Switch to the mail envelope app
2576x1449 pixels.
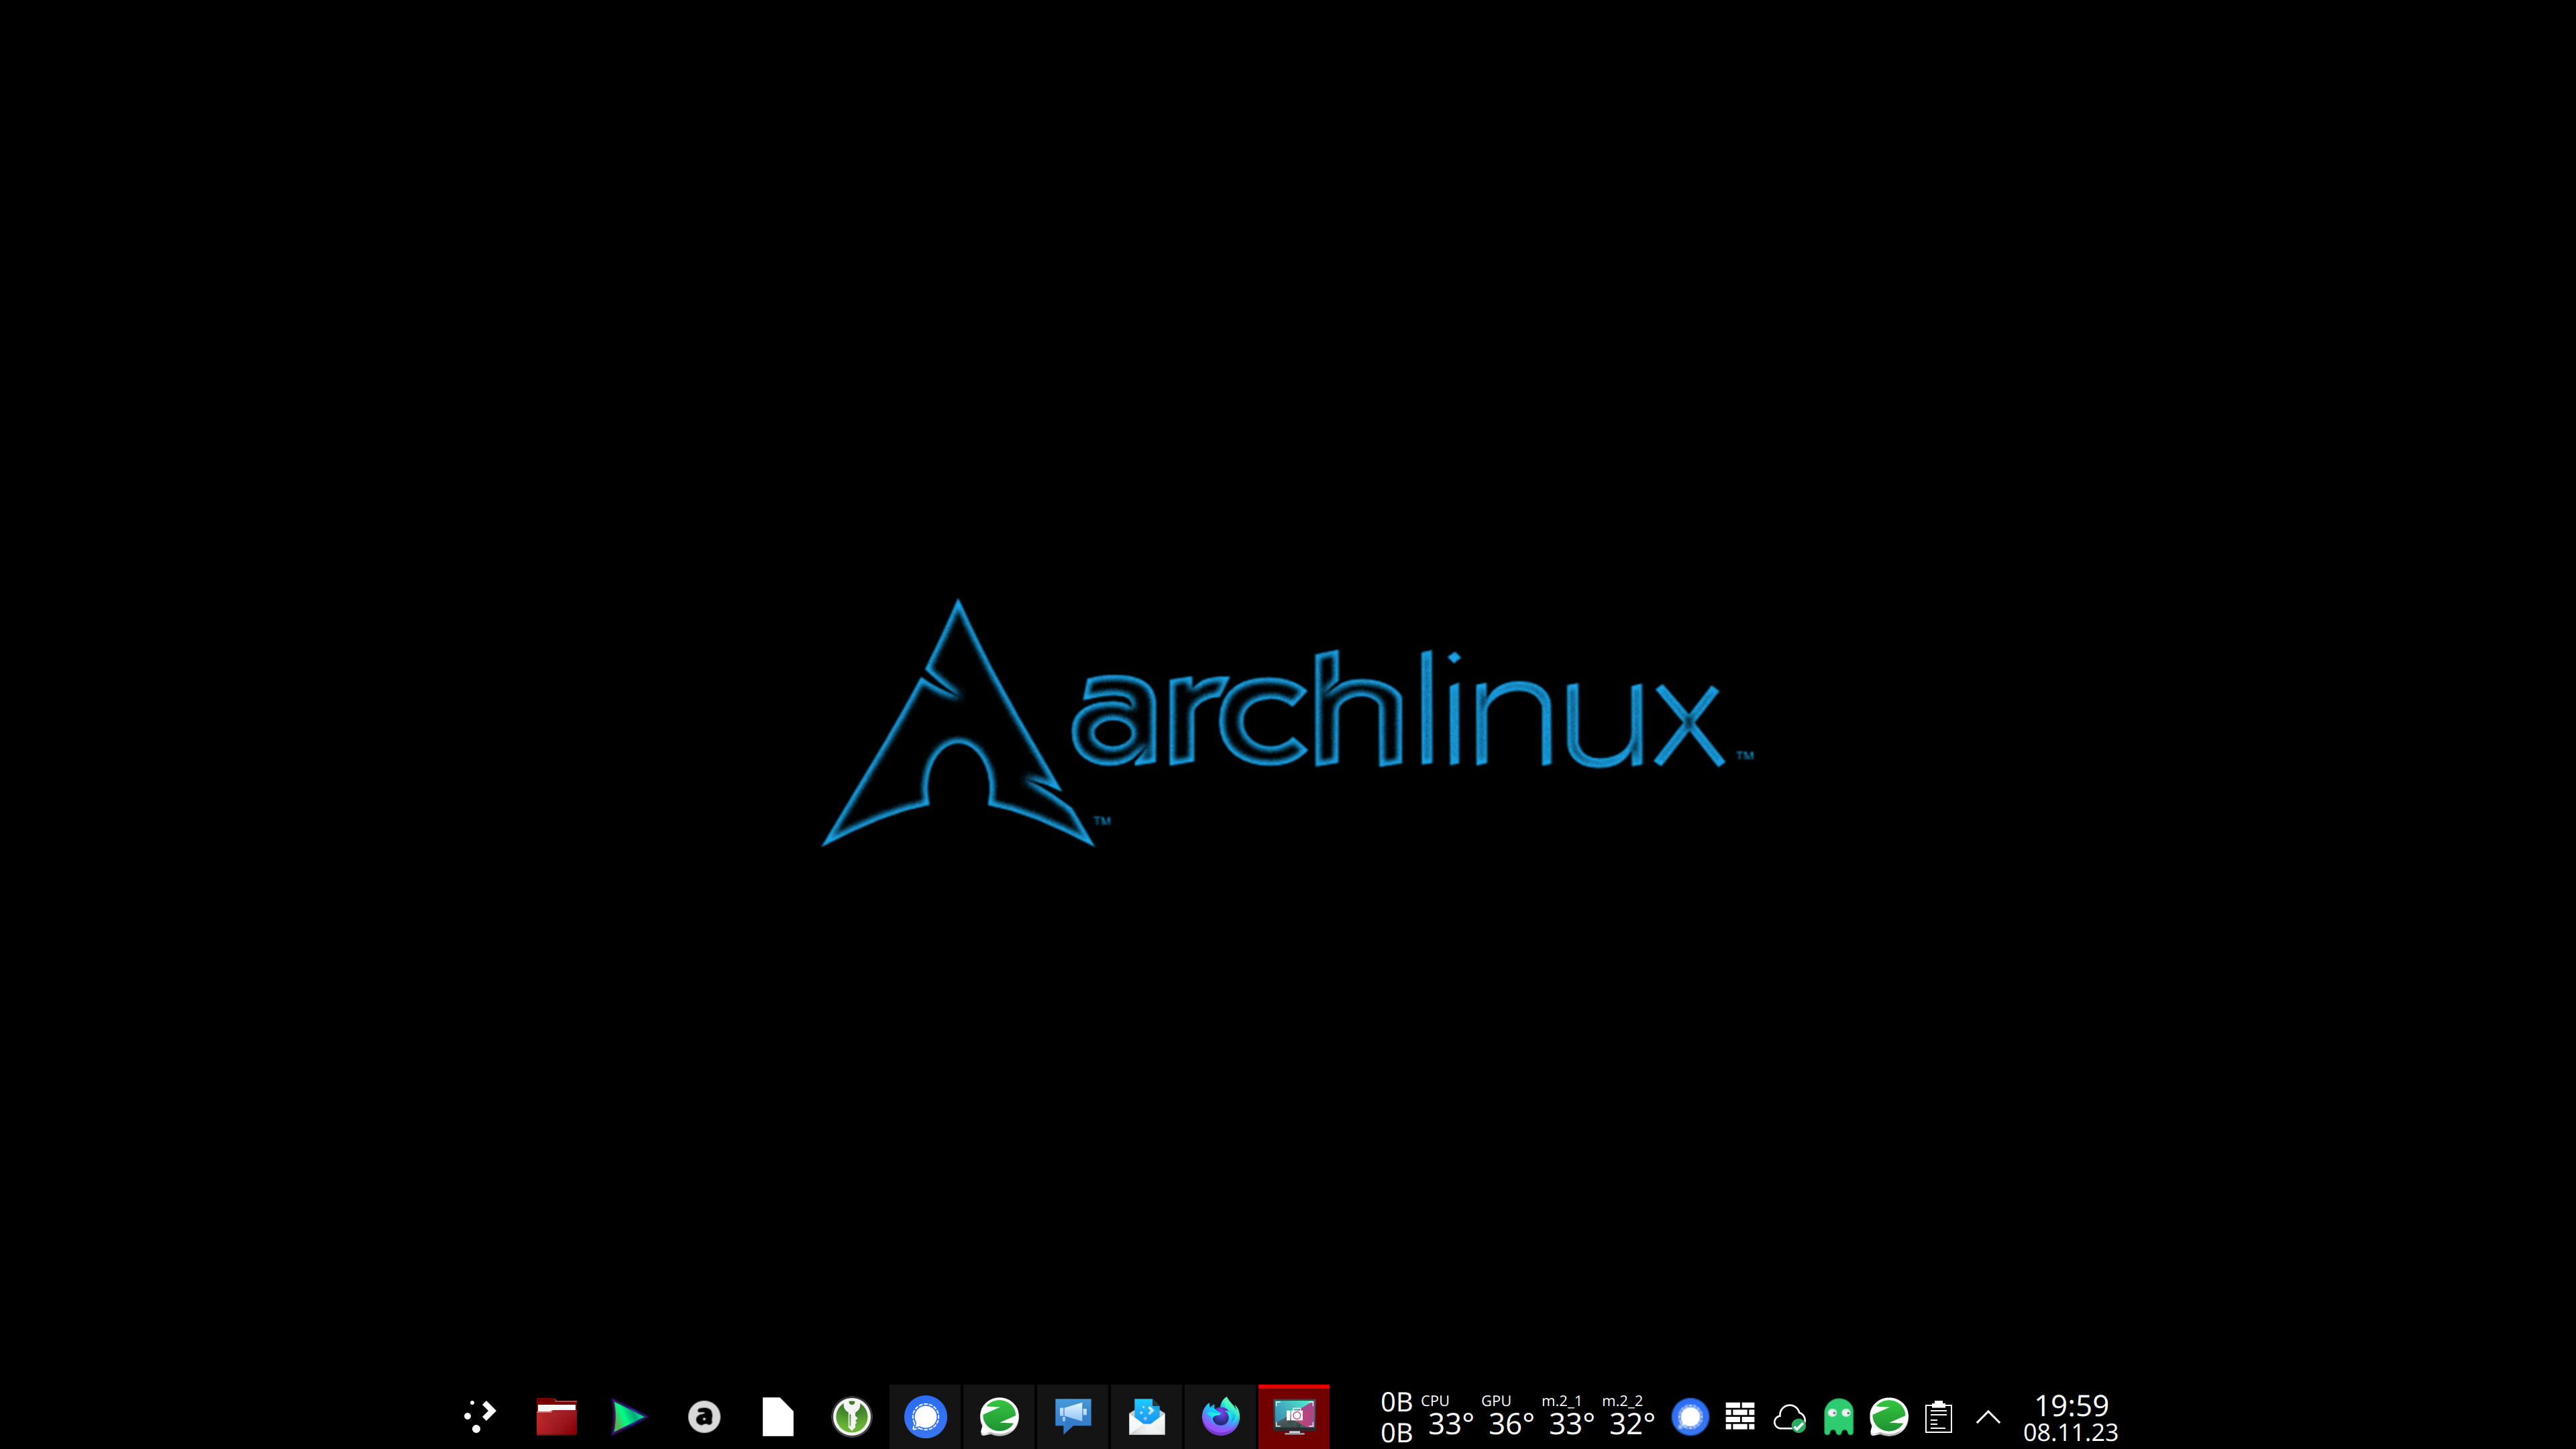coord(1147,1416)
